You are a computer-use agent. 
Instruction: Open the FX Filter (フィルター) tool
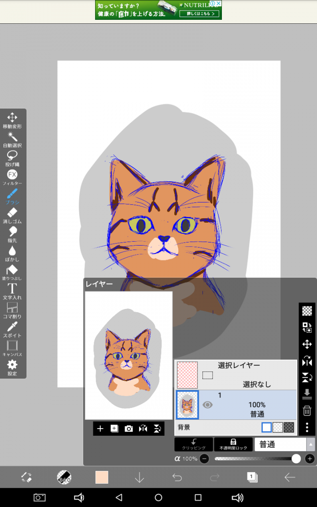point(12,176)
